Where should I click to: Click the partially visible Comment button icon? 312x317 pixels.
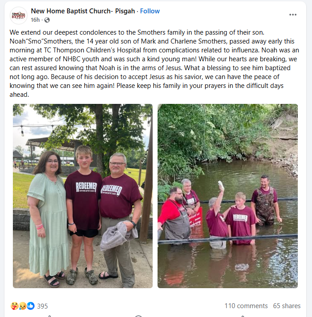[138, 316]
